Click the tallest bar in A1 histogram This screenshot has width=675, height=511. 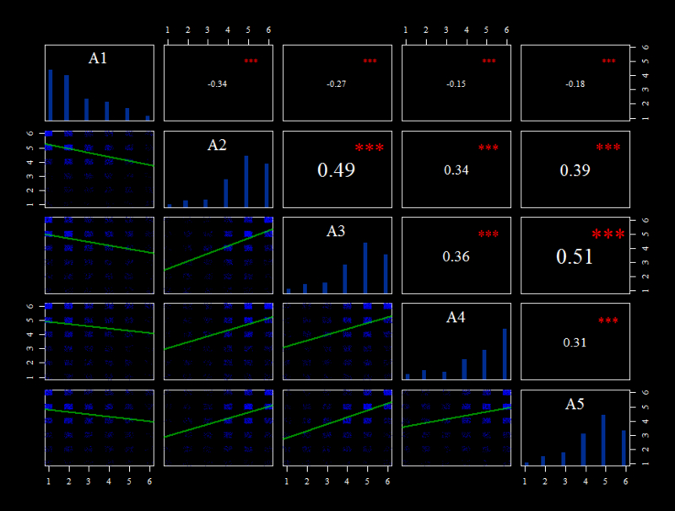pyautogui.click(x=51, y=95)
